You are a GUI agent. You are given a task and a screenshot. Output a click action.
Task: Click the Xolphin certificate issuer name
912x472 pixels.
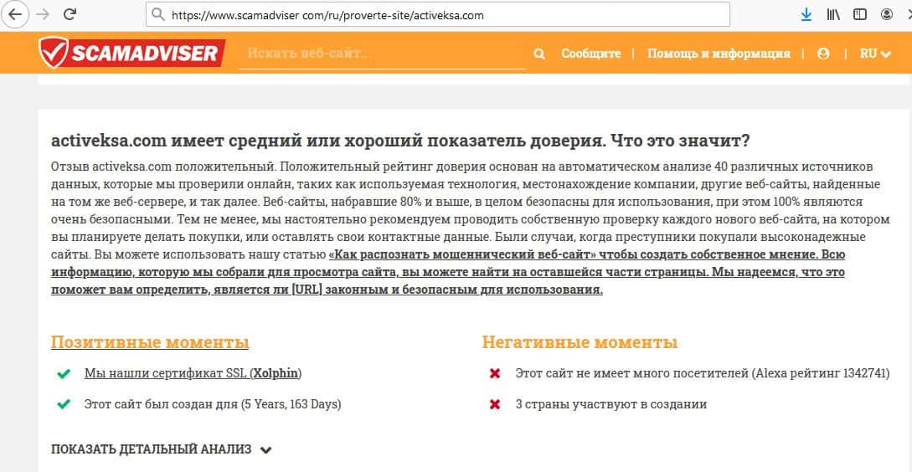point(276,373)
